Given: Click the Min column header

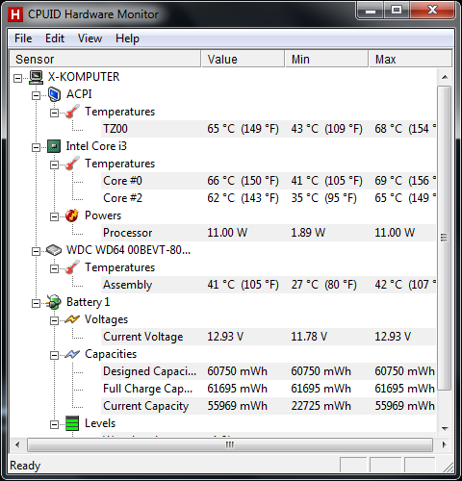Looking at the screenshot, I should tap(326, 59).
